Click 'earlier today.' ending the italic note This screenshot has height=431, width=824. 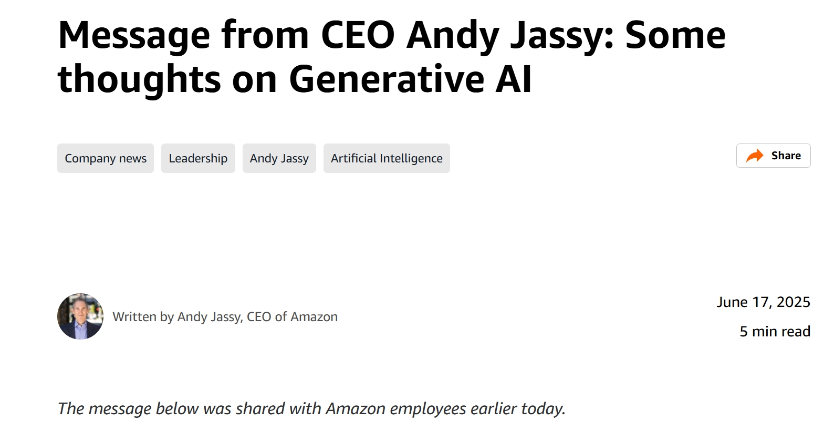[518, 408]
